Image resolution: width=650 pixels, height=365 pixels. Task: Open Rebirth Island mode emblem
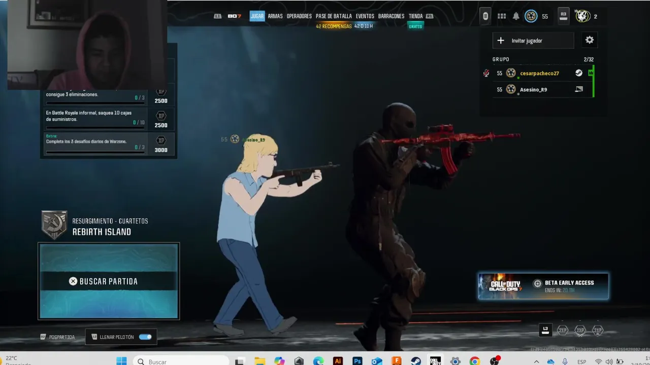(54, 225)
